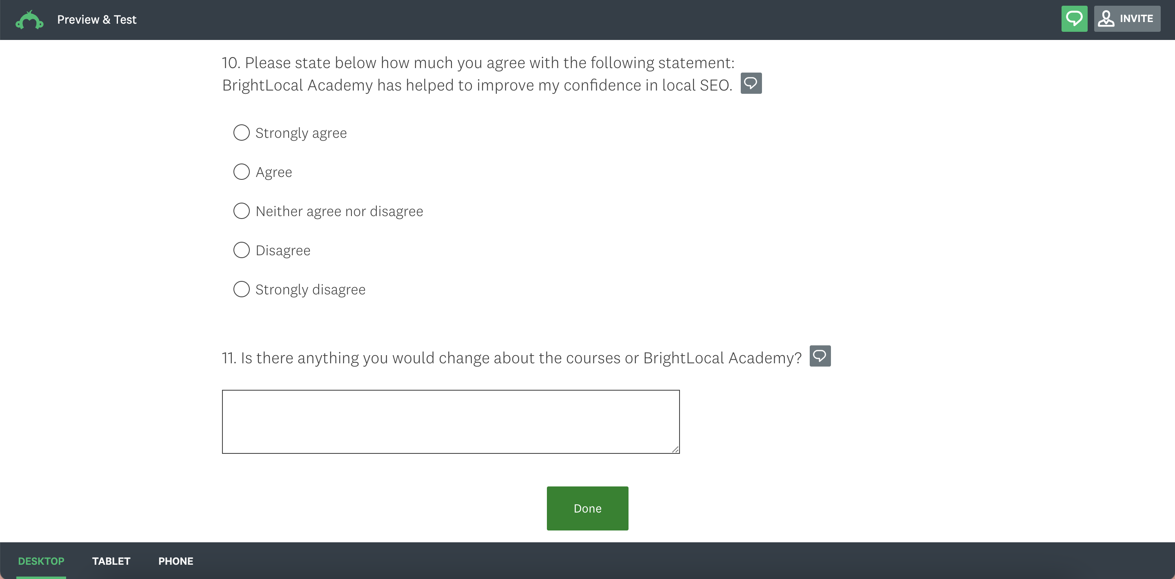Open the green feedback speech bubble
The width and height of the screenshot is (1175, 579).
[1074, 18]
